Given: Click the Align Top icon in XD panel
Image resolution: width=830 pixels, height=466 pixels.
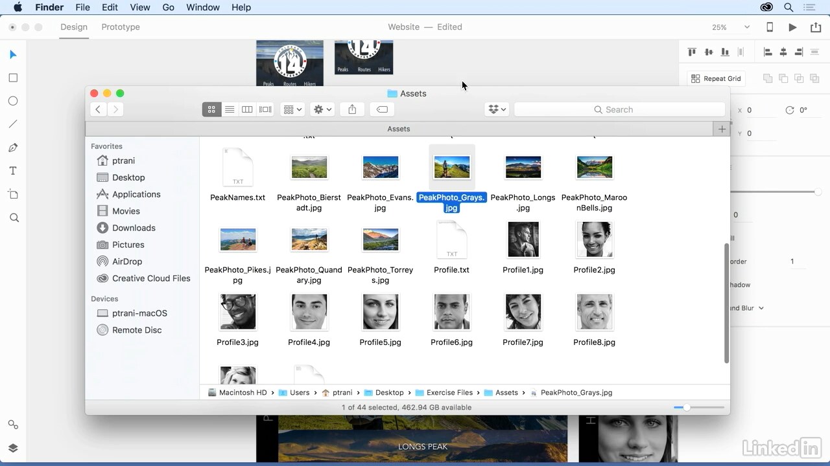Looking at the screenshot, I should pos(692,52).
